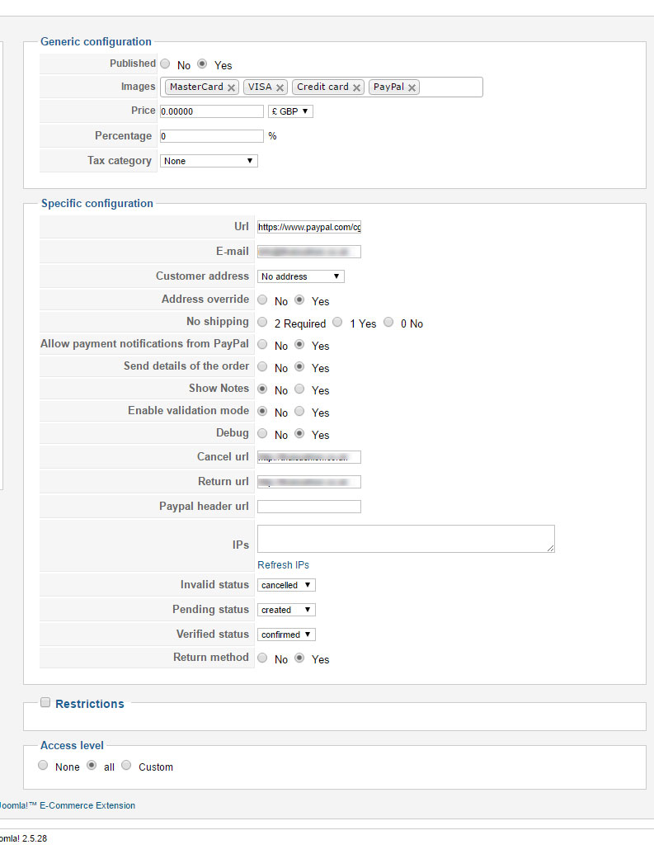654x854 pixels.
Task: Click the Refresh IPs link
Action: tap(283, 565)
